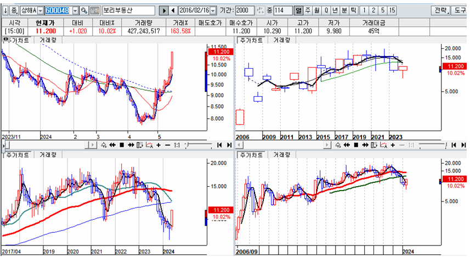470x257 pixels.
Task: Select the 월 (monthly) period toggle
Action: [x=317, y=10]
